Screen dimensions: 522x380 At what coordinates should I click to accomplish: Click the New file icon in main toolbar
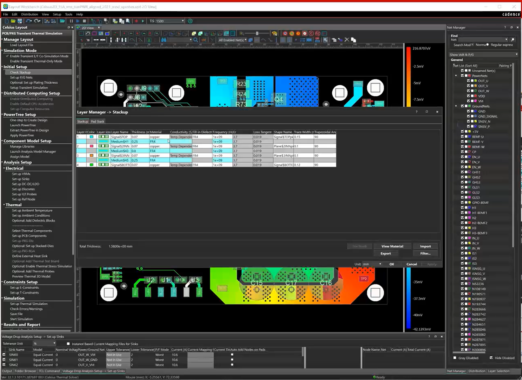pyautogui.click(x=6, y=21)
